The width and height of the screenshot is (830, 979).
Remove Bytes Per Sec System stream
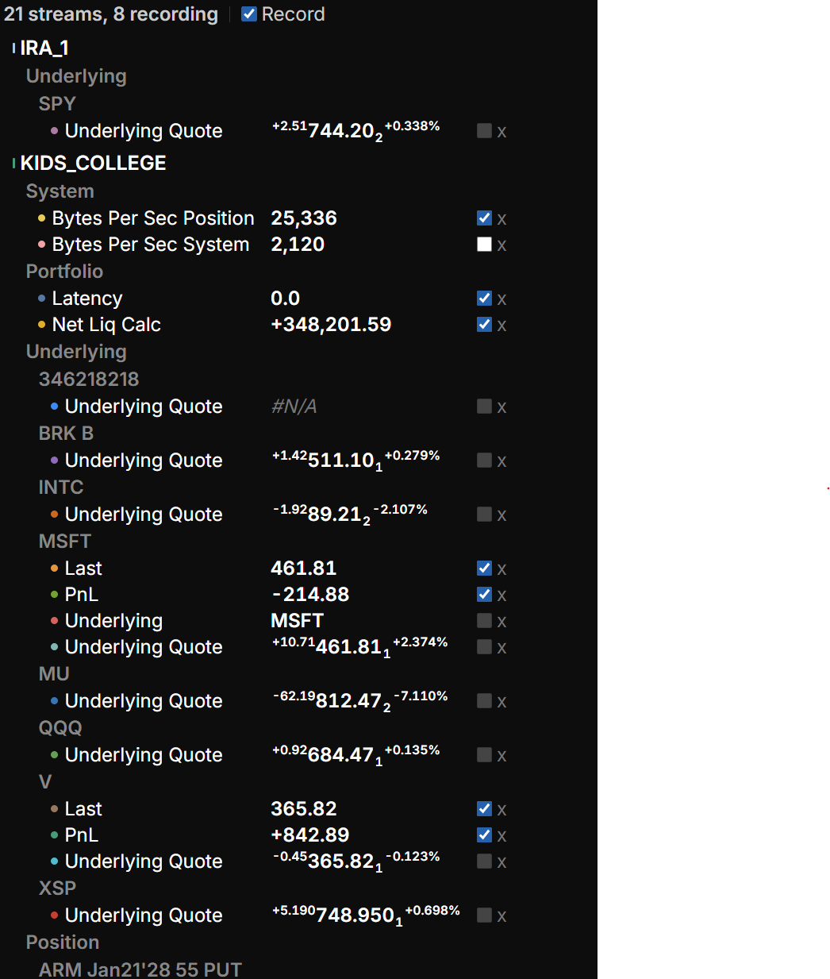501,245
